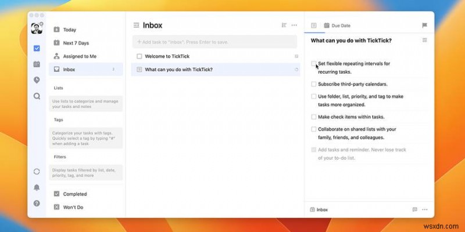Image resolution: width=465 pixels, height=232 pixels.
Task: Click the Lists section header
Action: (x=59, y=88)
